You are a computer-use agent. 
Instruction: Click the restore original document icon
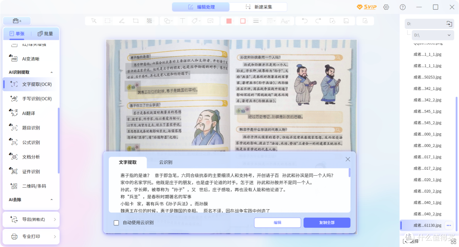coord(332,21)
